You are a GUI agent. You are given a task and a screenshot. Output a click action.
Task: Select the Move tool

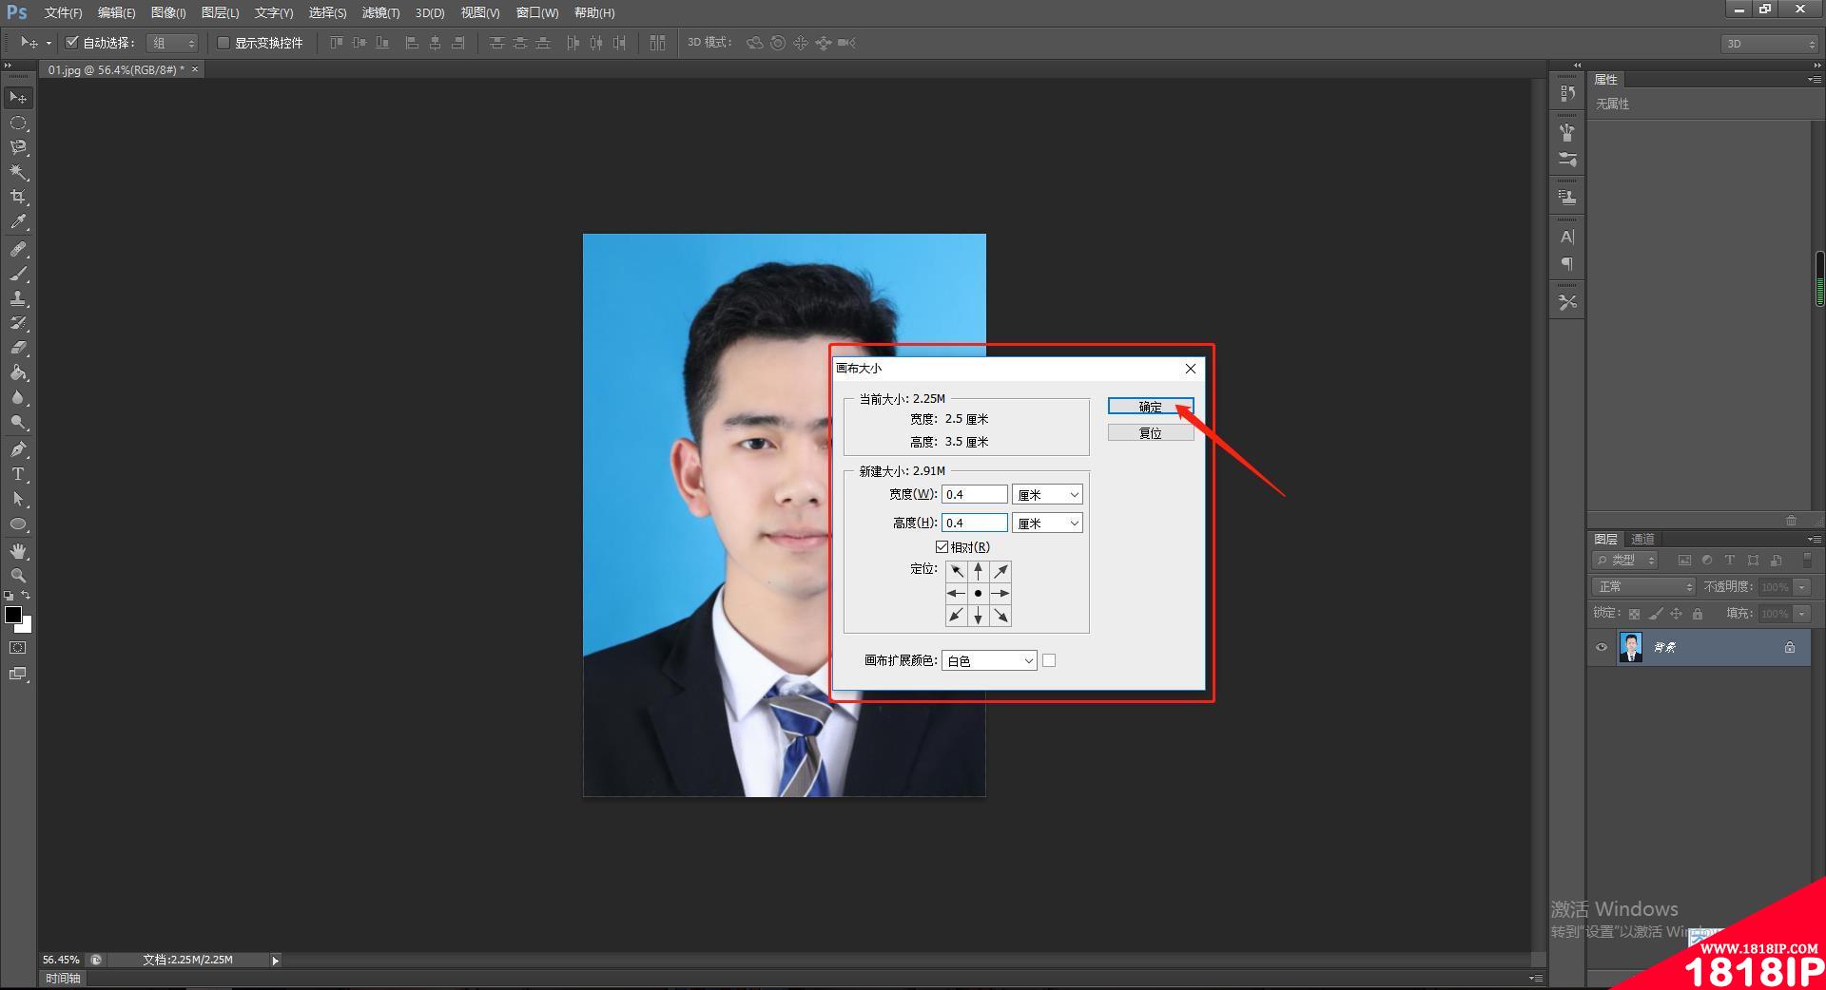[18, 98]
